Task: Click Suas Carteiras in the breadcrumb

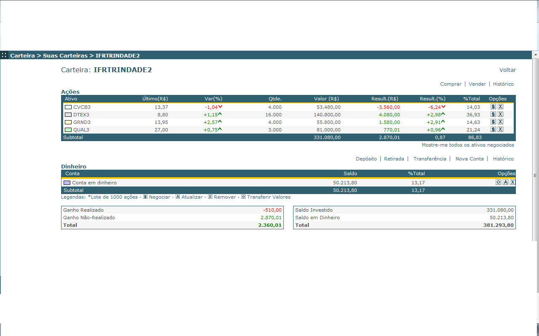Action: [x=65, y=55]
